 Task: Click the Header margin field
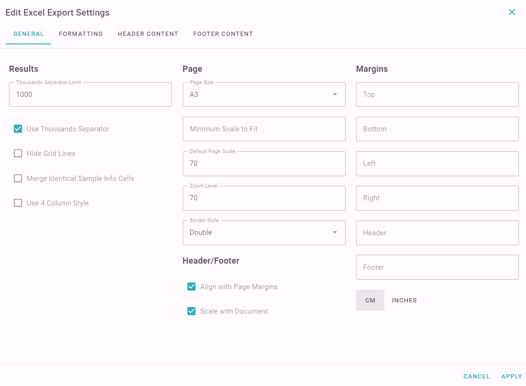tap(437, 232)
